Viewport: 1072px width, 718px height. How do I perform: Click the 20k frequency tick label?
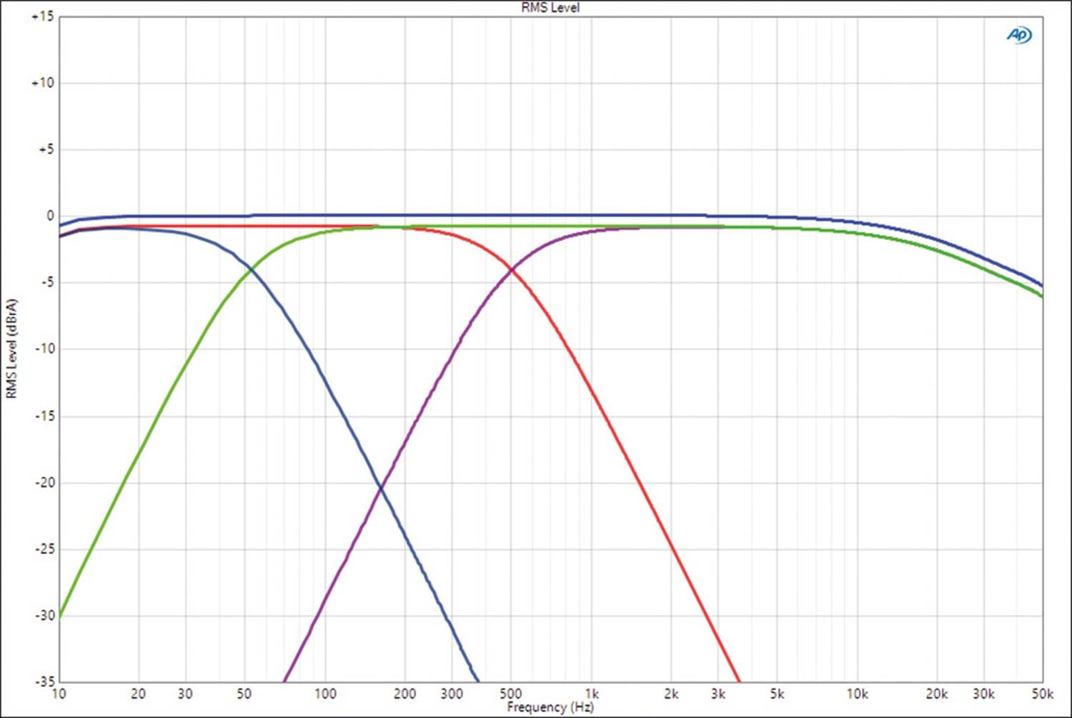937,694
